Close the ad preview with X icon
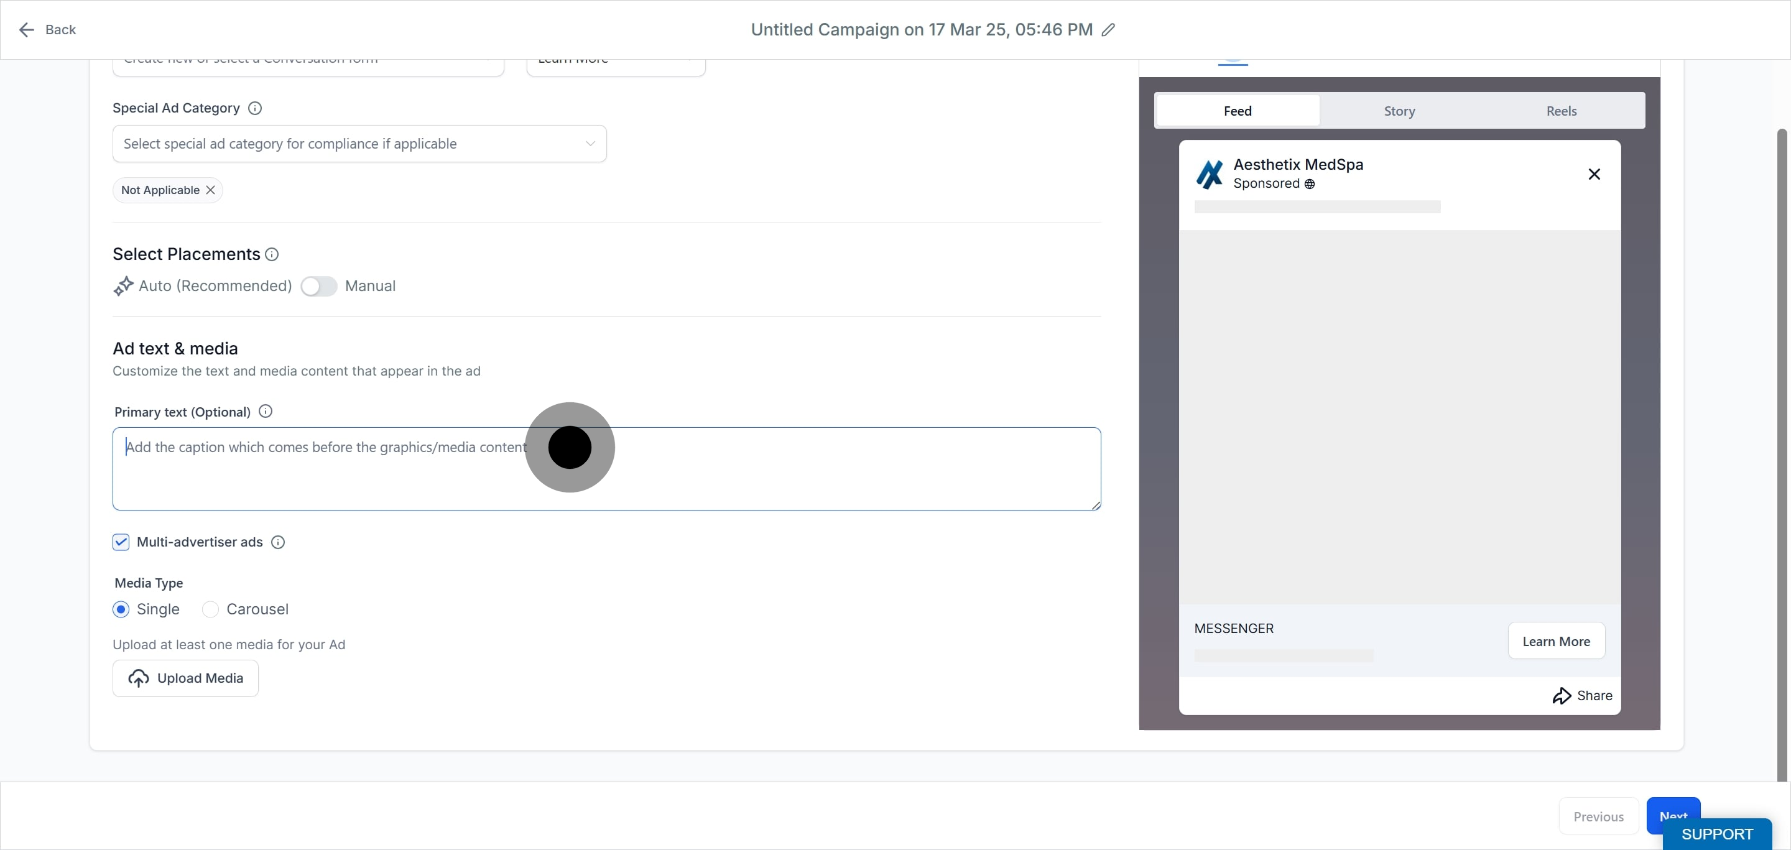The height and width of the screenshot is (850, 1791). 1594,175
